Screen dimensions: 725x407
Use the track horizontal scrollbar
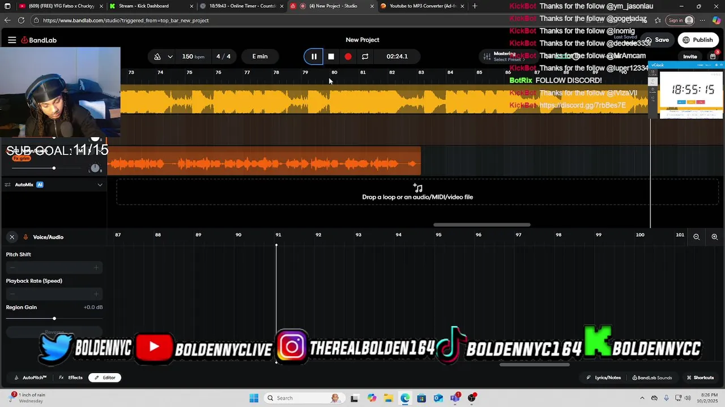click(x=482, y=225)
